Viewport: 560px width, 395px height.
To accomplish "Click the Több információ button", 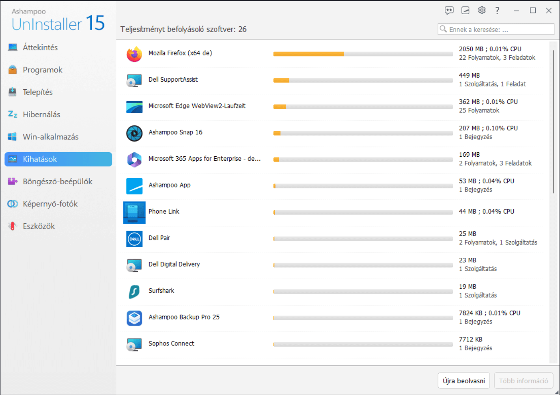I will [x=523, y=381].
